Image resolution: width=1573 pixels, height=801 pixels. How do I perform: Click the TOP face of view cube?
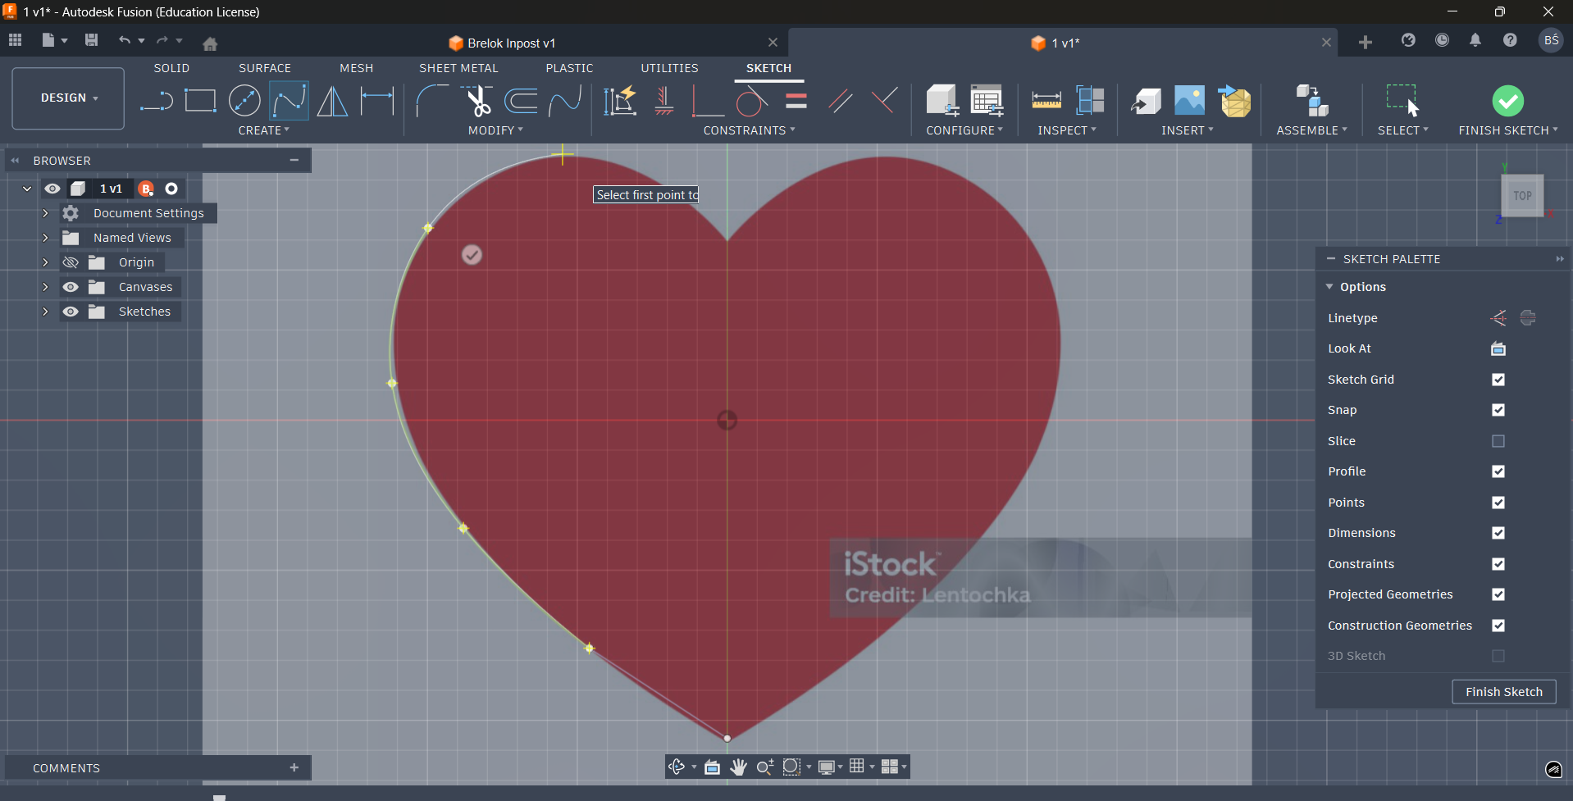pyautogui.click(x=1522, y=196)
